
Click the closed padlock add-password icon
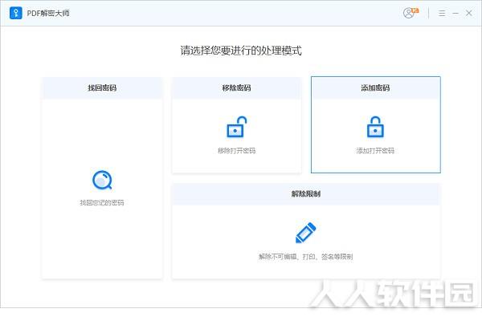click(x=375, y=127)
